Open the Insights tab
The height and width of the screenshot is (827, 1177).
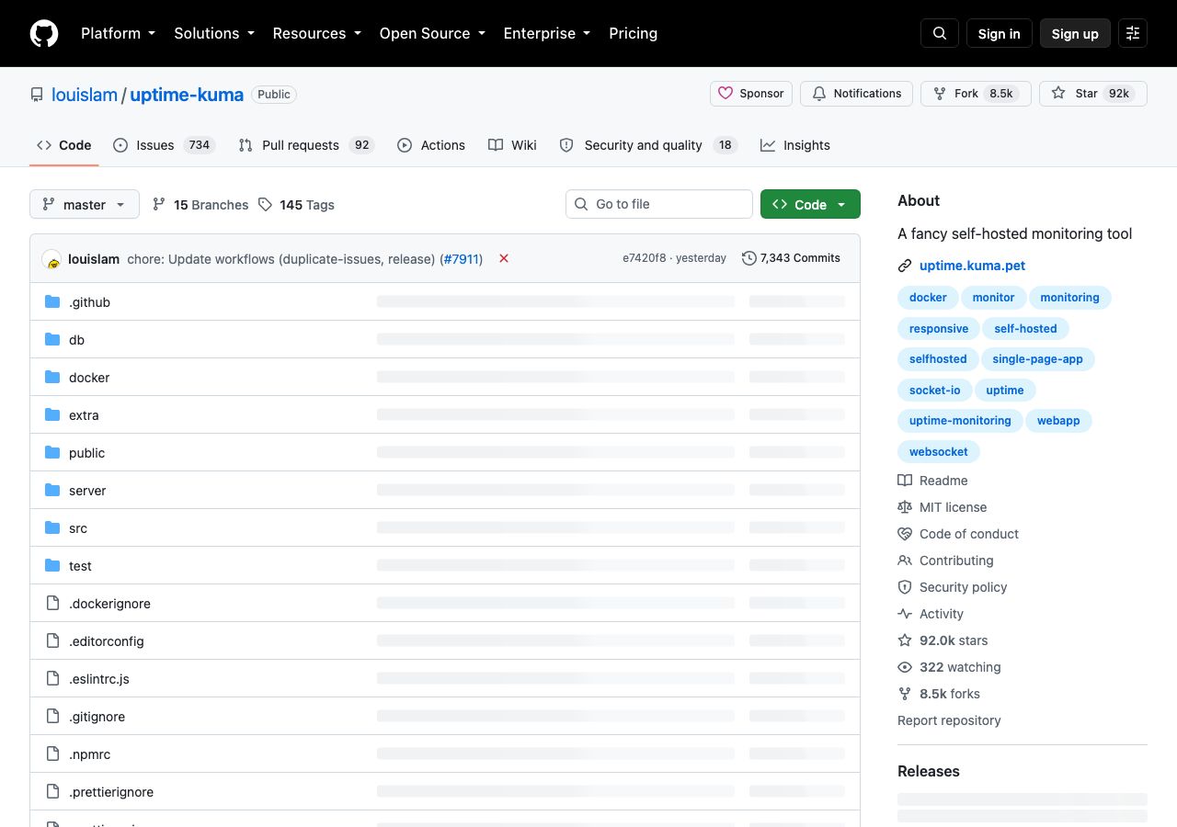pyautogui.click(x=795, y=145)
